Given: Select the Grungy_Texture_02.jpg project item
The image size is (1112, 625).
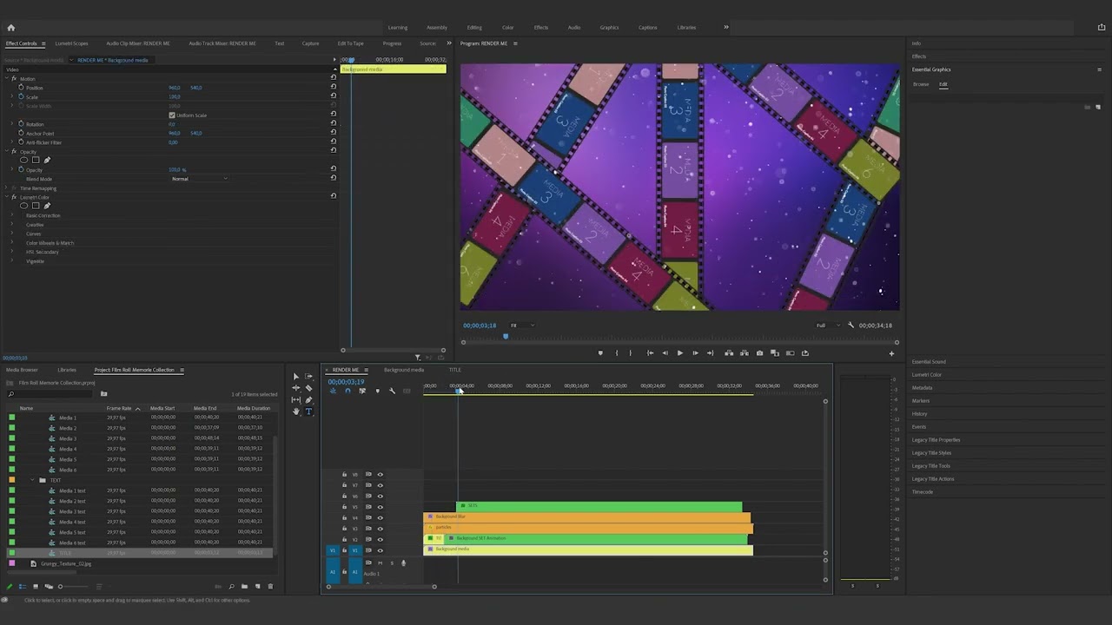Looking at the screenshot, I should point(66,564).
